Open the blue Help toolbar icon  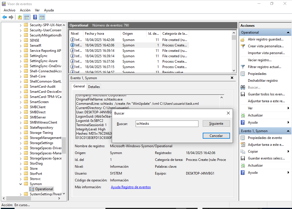(35, 17)
